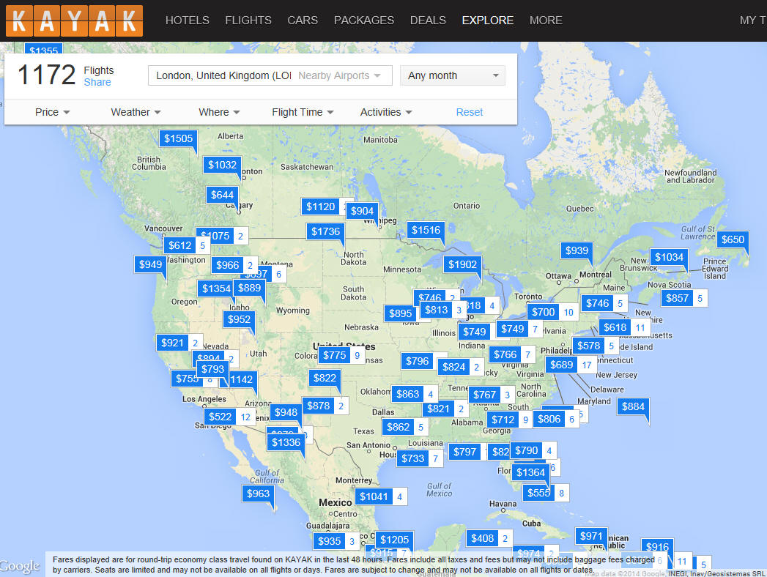Image resolution: width=767 pixels, height=577 pixels.
Task: Select the $971 fare marker
Action: (591, 537)
